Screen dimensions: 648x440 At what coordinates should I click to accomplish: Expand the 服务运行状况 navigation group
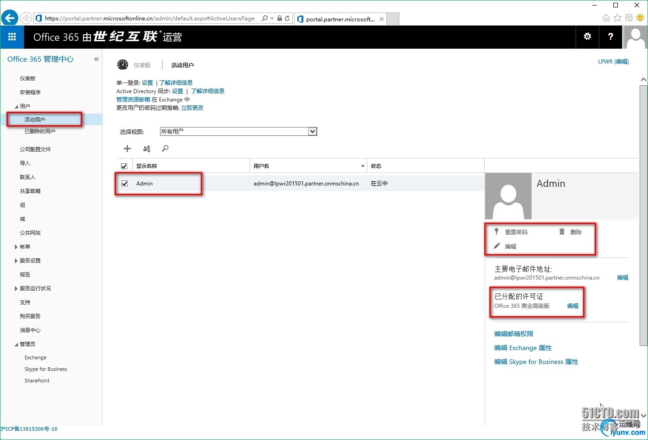tap(16, 289)
